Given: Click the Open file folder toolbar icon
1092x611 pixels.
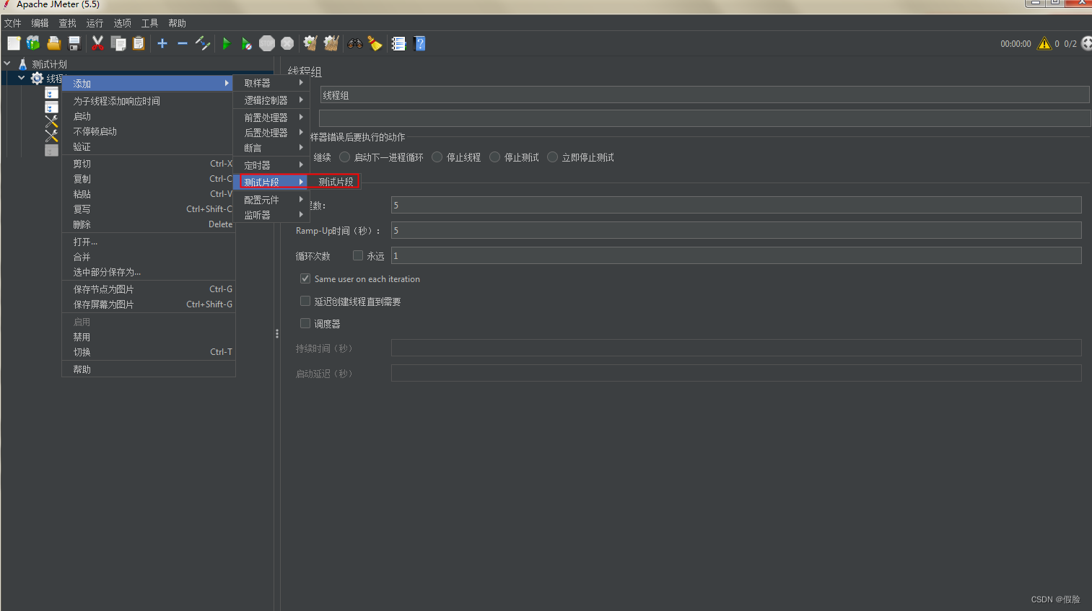Looking at the screenshot, I should [53, 43].
